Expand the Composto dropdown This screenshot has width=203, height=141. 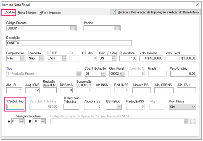tap(41, 58)
